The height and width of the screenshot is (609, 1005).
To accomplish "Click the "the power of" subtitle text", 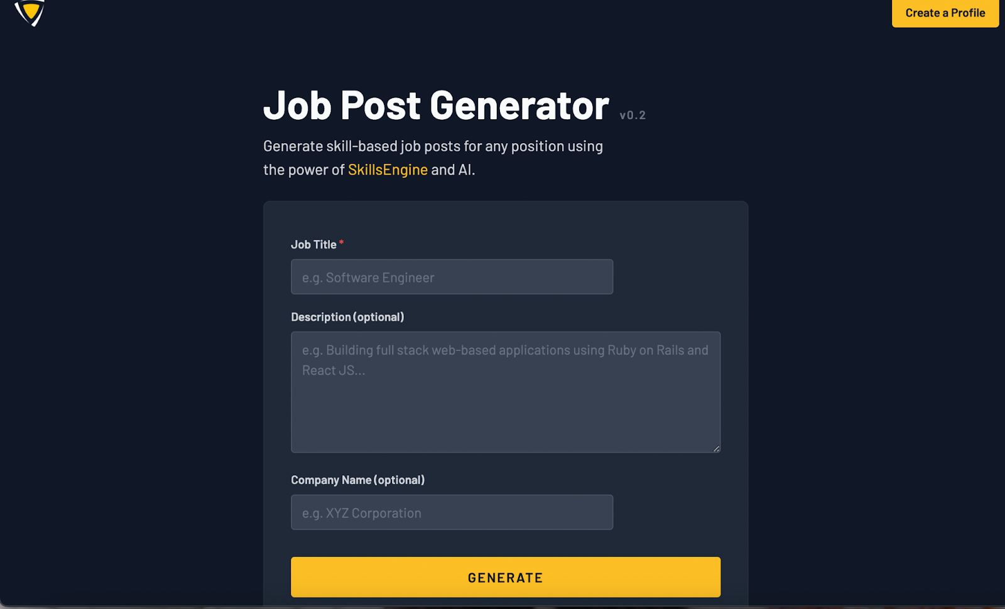I will 303,170.
